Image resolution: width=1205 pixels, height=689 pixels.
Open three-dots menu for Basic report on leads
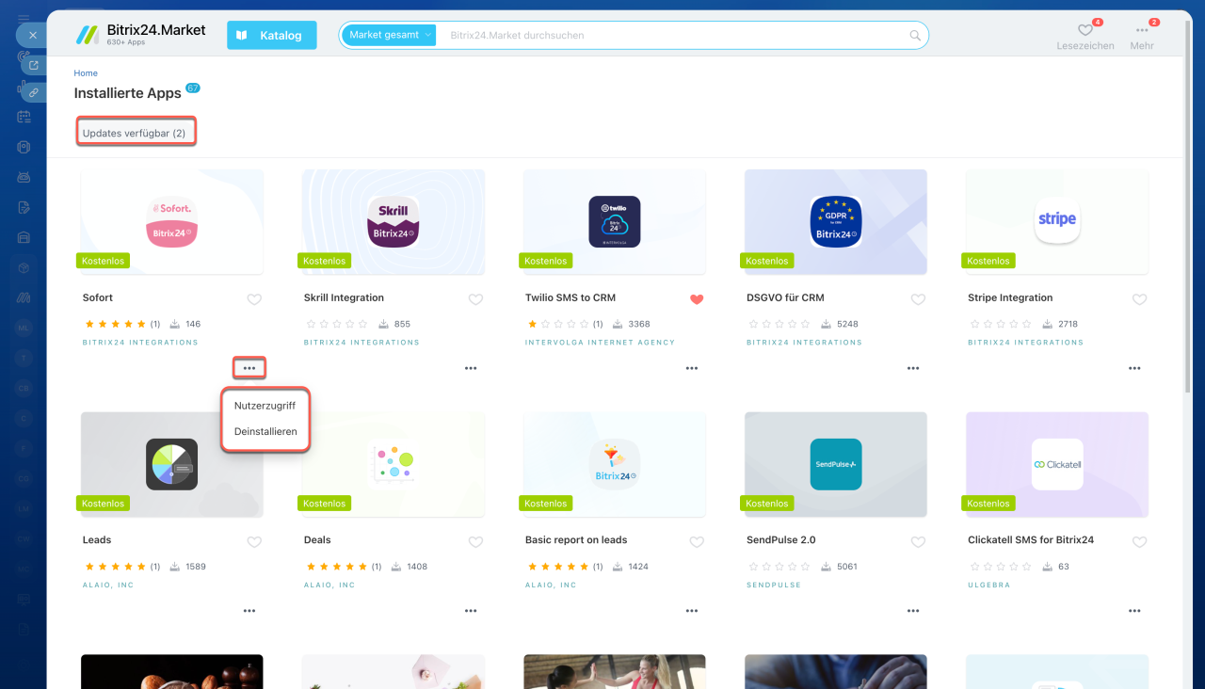click(692, 611)
